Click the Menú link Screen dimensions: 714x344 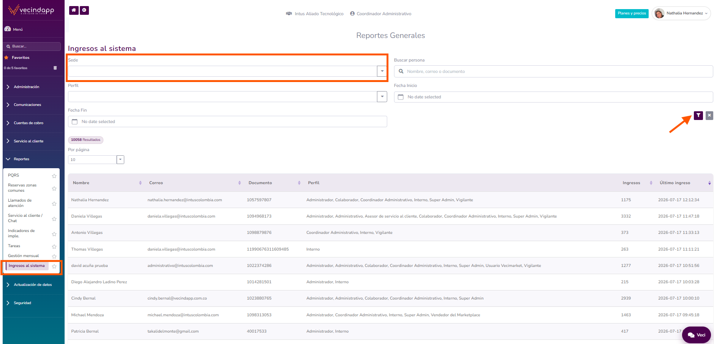click(x=18, y=29)
